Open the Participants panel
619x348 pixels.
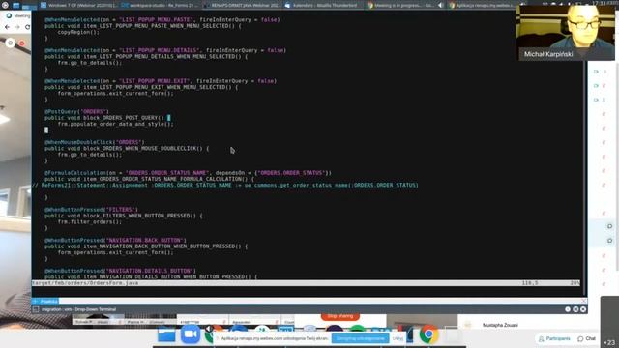(x=554, y=338)
